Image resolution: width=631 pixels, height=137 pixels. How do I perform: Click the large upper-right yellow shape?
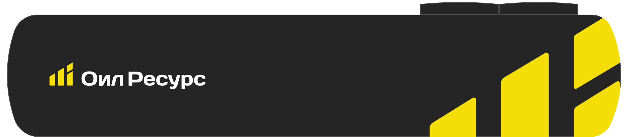pos(597,54)
